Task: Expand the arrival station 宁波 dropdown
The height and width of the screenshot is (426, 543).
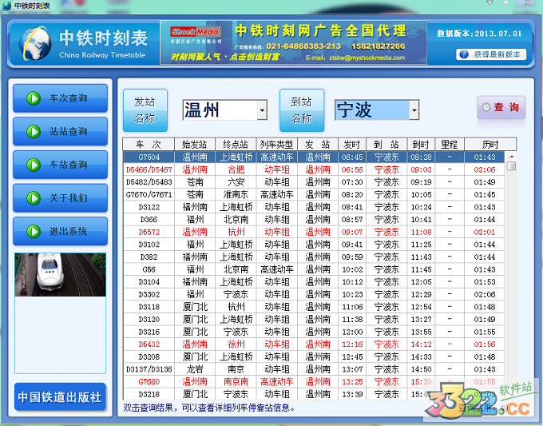Action: [414, 110]
